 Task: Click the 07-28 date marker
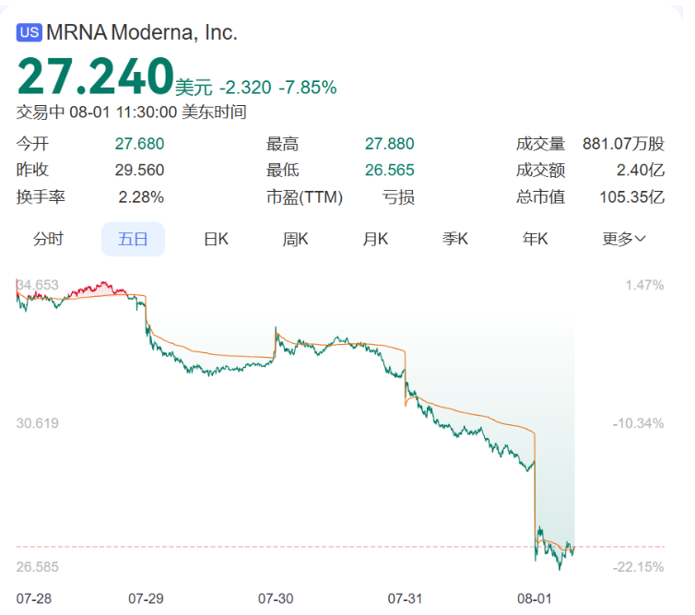pyautogui.click(x=34, y=599)
